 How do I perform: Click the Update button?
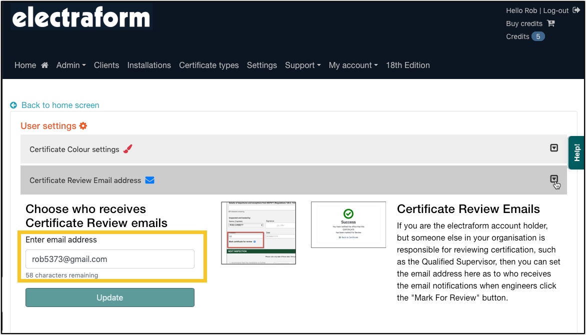110,297
